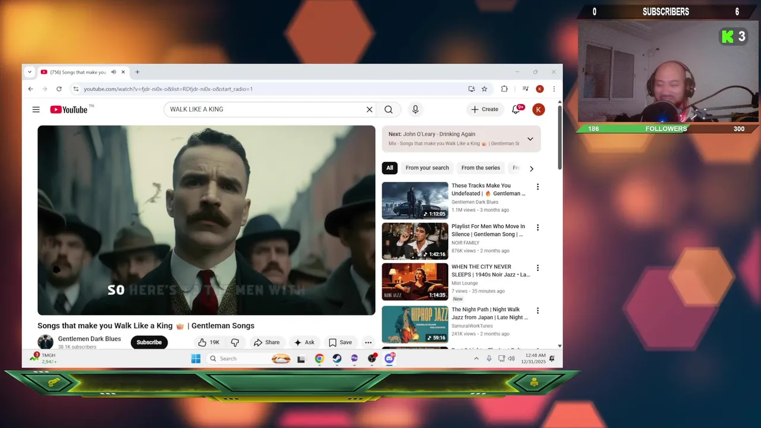Play Playlist For Men Who Move thumbnail
Image resolution: width=761 pixels, height=428 pixels.
[x=415, y=241]
